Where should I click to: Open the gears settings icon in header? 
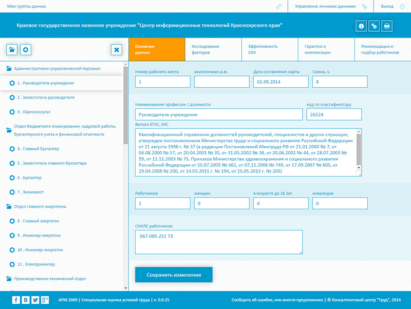[374, 26]
